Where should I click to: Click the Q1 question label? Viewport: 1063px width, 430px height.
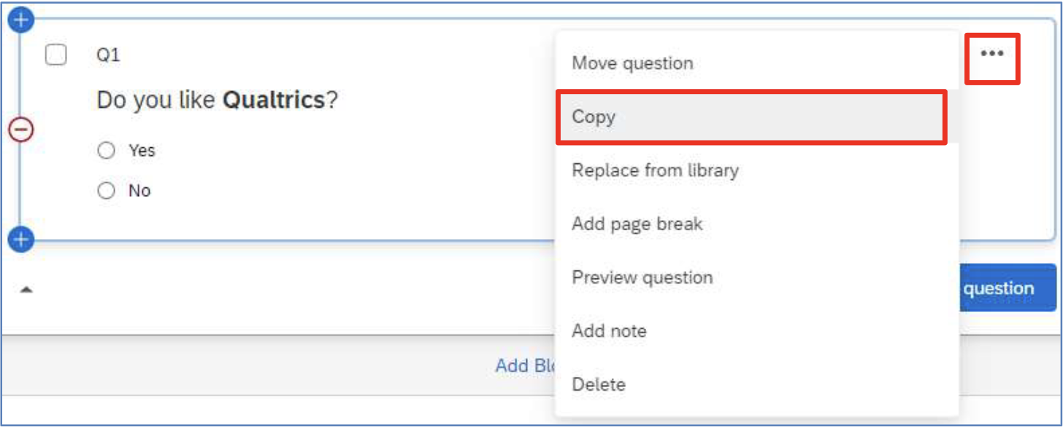click(108, 55)
